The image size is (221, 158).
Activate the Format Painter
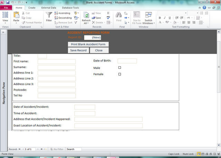pos(32,22)
